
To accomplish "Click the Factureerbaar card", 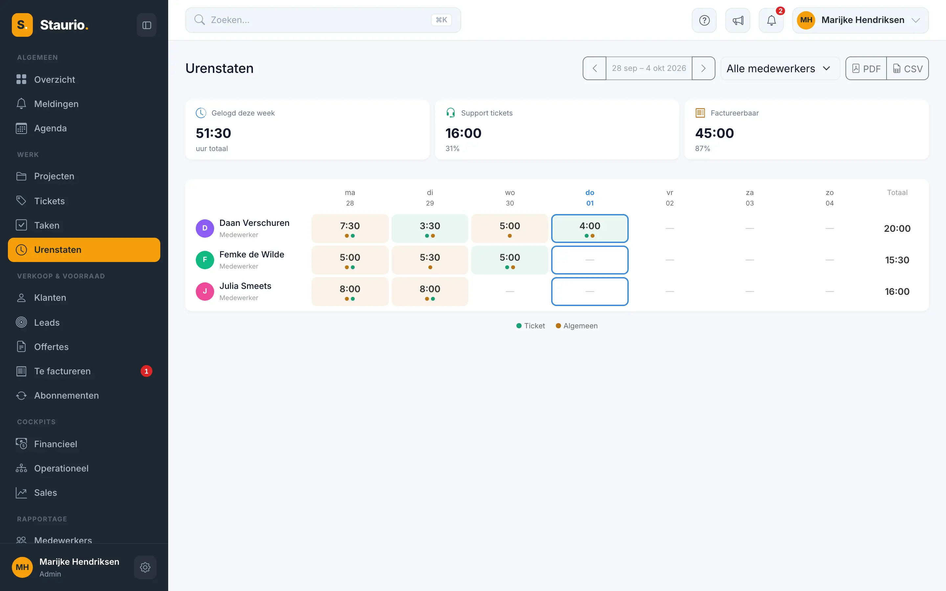I will (806, 130).
